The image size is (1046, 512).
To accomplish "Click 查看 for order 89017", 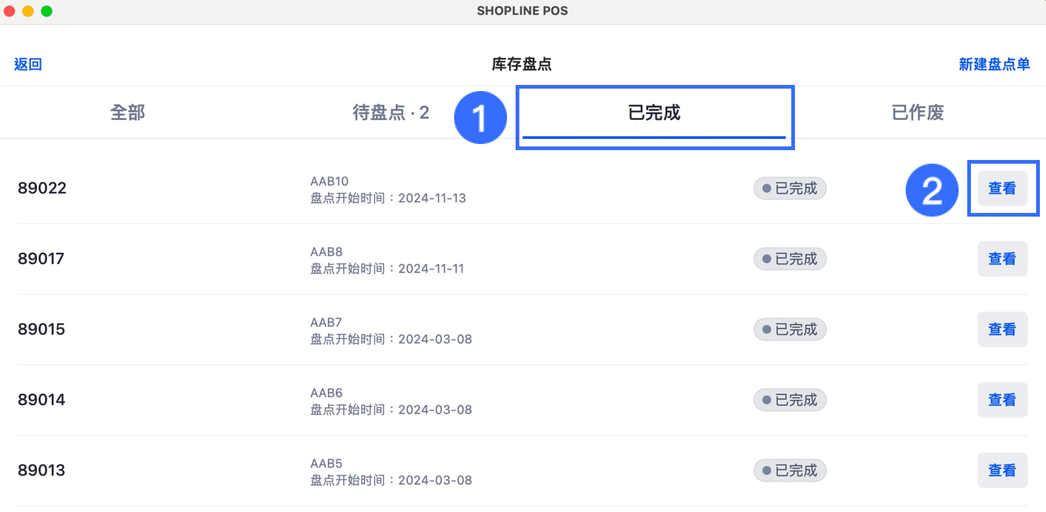I will [x=1002, y=259].
